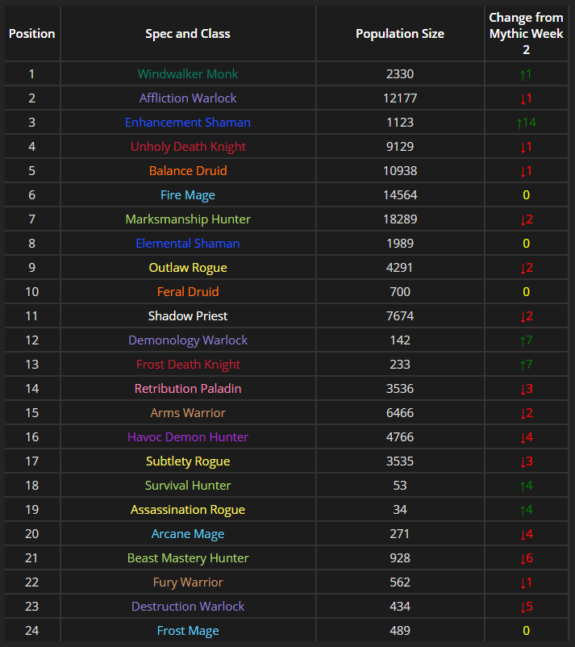The height and width of the screenshot is (647, 575).
Task: Sort by the Population Size header
Action: click(399, 34)
